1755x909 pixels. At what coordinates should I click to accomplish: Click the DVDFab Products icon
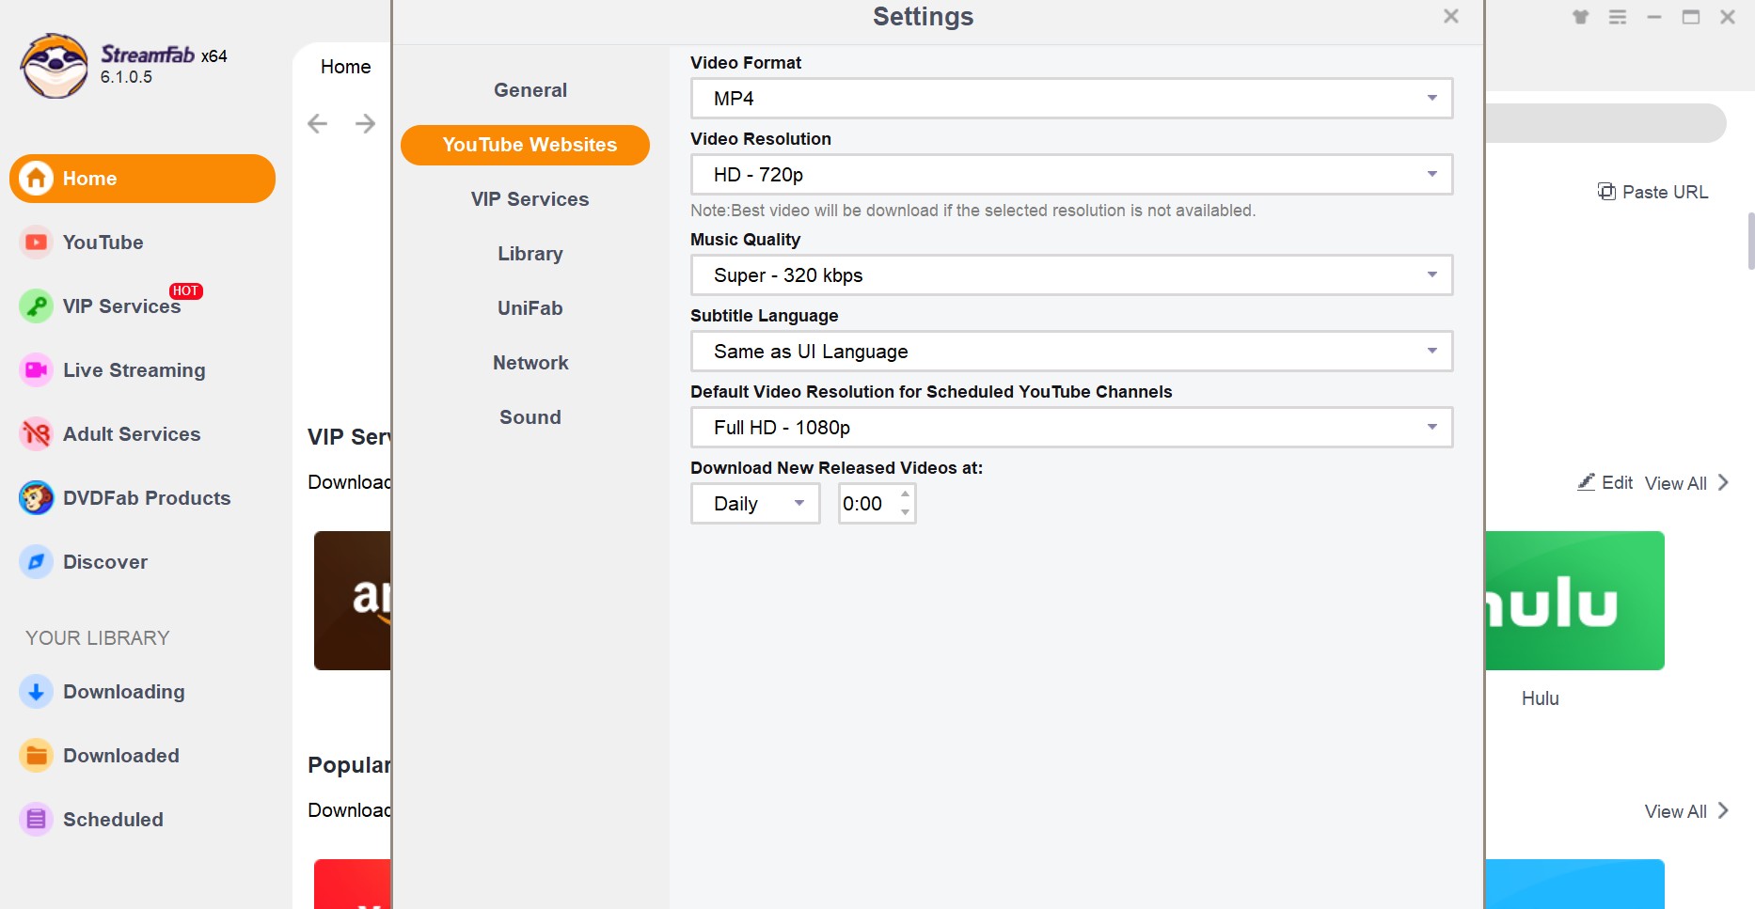(x=36, y=498)
